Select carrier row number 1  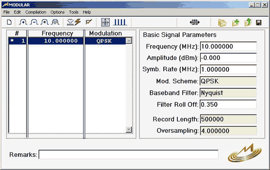click(18, 41)
